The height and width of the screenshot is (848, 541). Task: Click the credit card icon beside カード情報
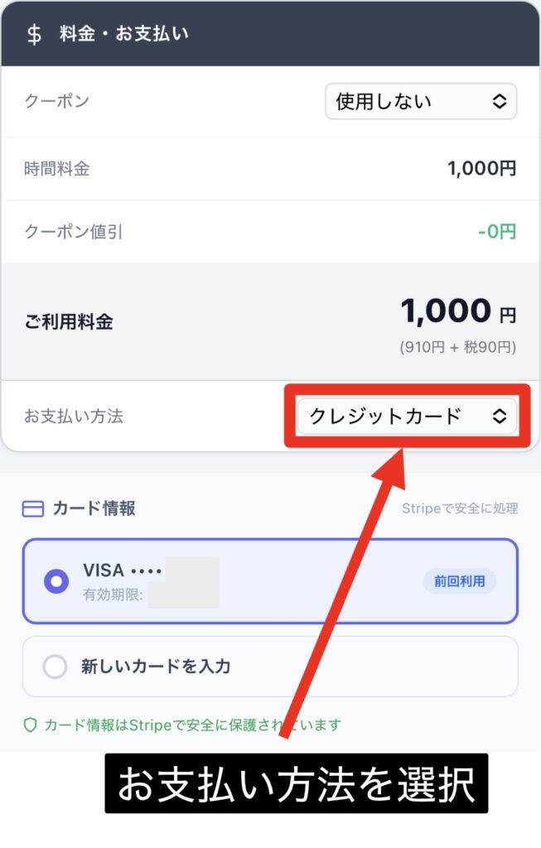point(33,508)
